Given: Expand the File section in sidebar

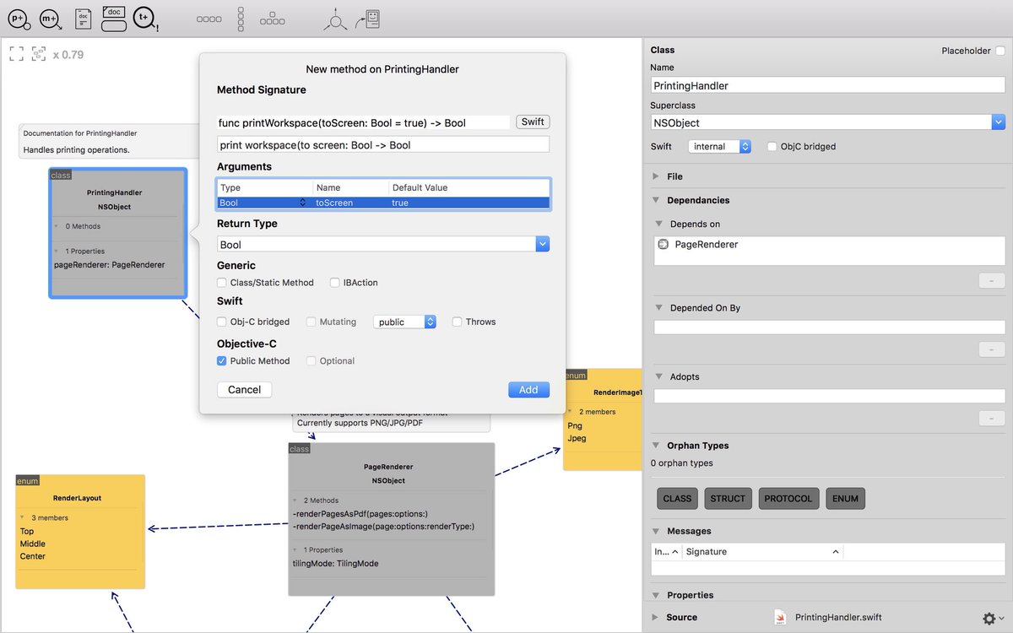Looking at the screenshot, I should coord(655,176).
